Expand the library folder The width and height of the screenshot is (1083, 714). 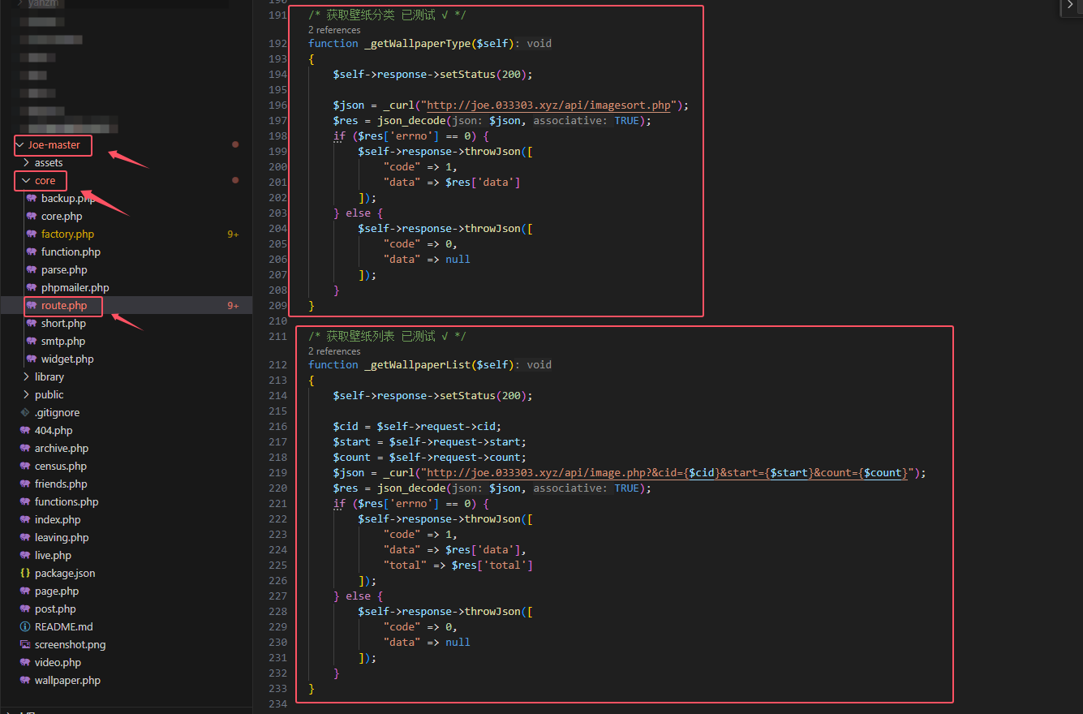[x=27, y=377]
